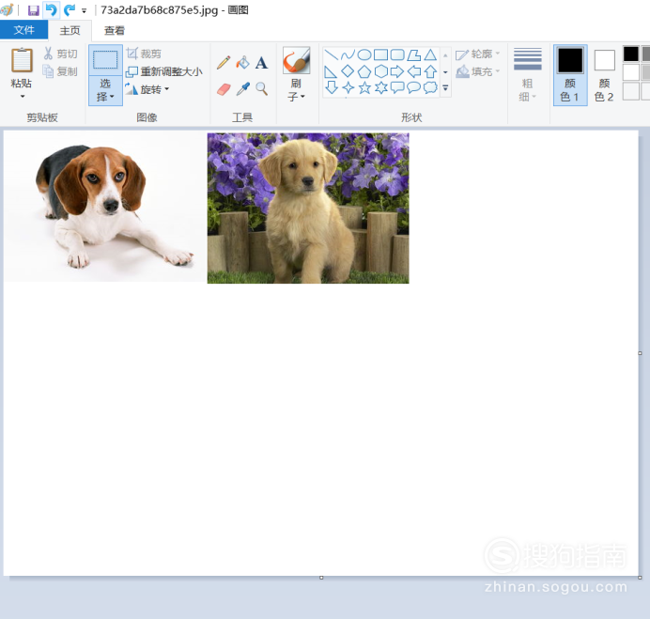The width and height of the screenshot is (650, 619).
Task: Select 颜色 1 foreground color
Action: pos(570,74)
